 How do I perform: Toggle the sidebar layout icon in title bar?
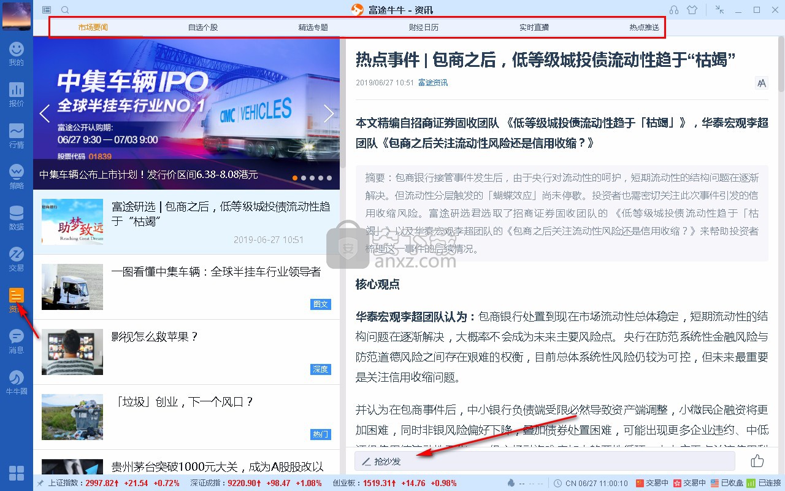point(47,10)
